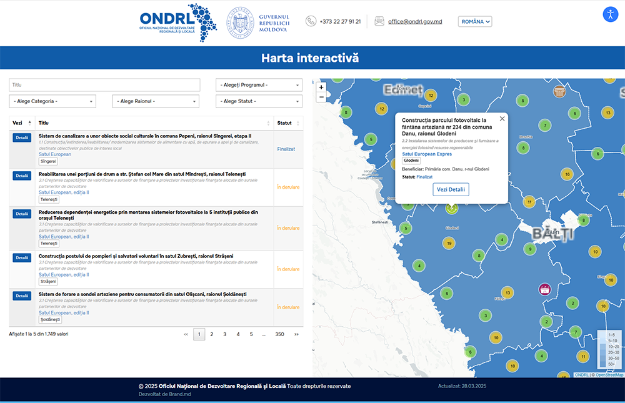
Task: Click the email envelope icon in header
Action: (379, 21)
